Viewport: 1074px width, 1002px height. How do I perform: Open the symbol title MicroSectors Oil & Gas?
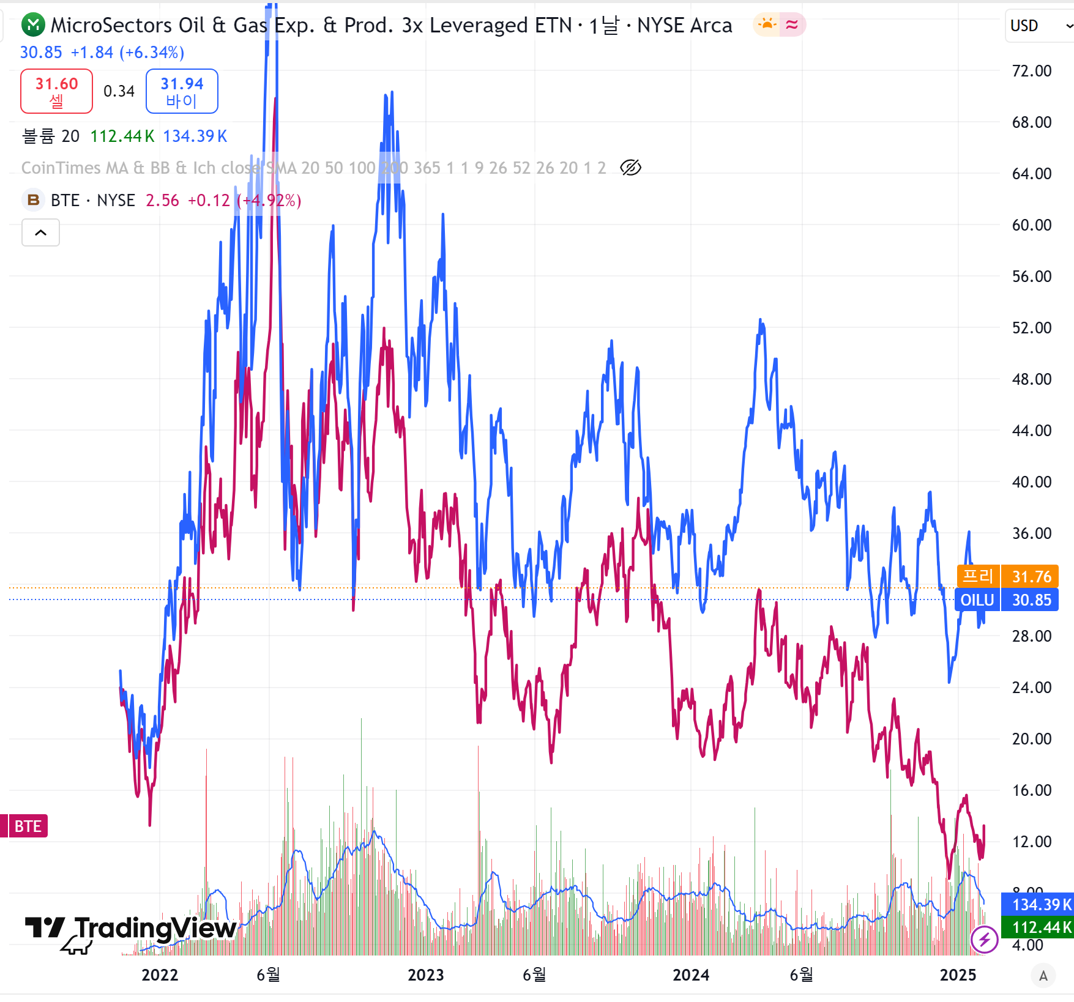[311, 25]
